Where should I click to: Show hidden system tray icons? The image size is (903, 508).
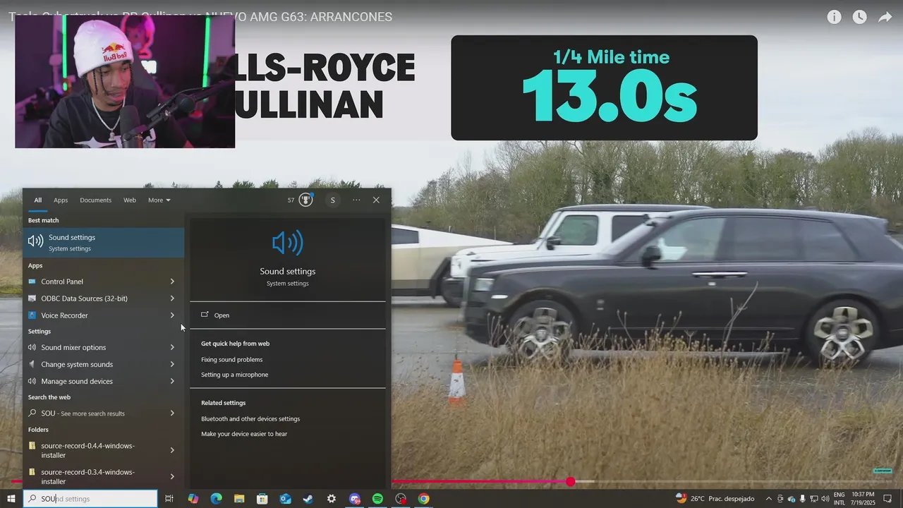pos(769,499)
